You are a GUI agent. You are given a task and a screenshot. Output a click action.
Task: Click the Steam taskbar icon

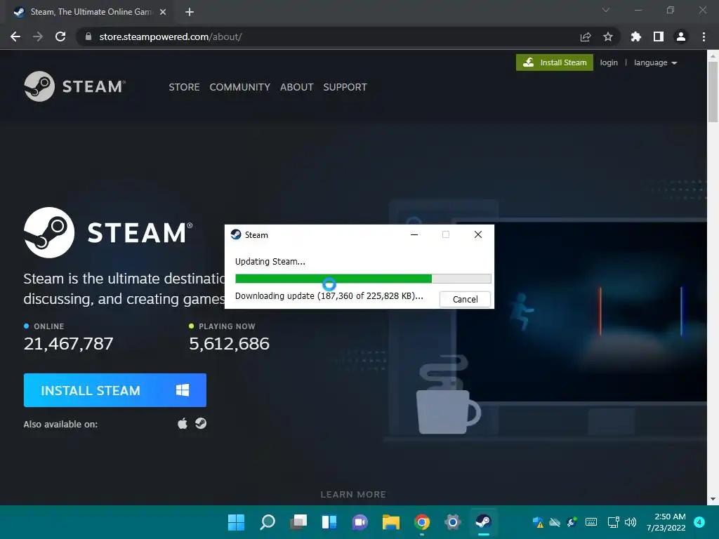[x=483, y=521]
